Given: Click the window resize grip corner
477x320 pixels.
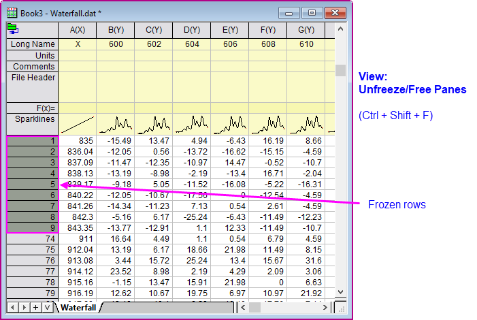Looking at the screenshot, I should coord(341,308).
